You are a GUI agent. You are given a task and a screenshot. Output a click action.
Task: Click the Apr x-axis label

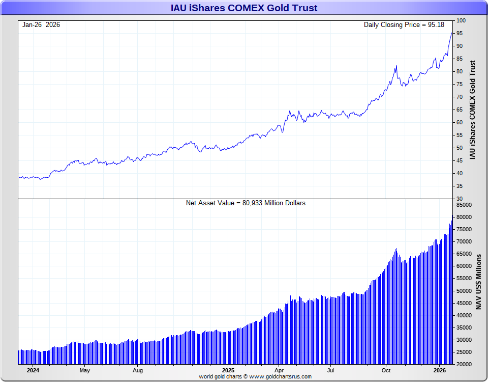[279, 370]
